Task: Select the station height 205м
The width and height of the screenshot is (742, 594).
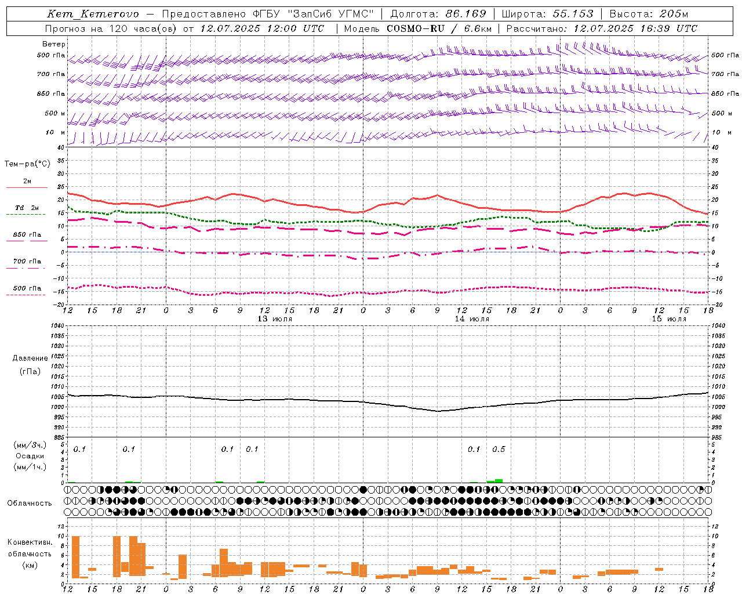Action: (x=674, y=14)
